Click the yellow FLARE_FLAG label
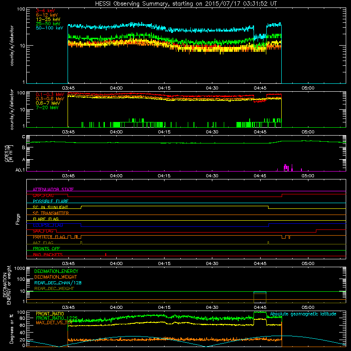 [46, 219]
